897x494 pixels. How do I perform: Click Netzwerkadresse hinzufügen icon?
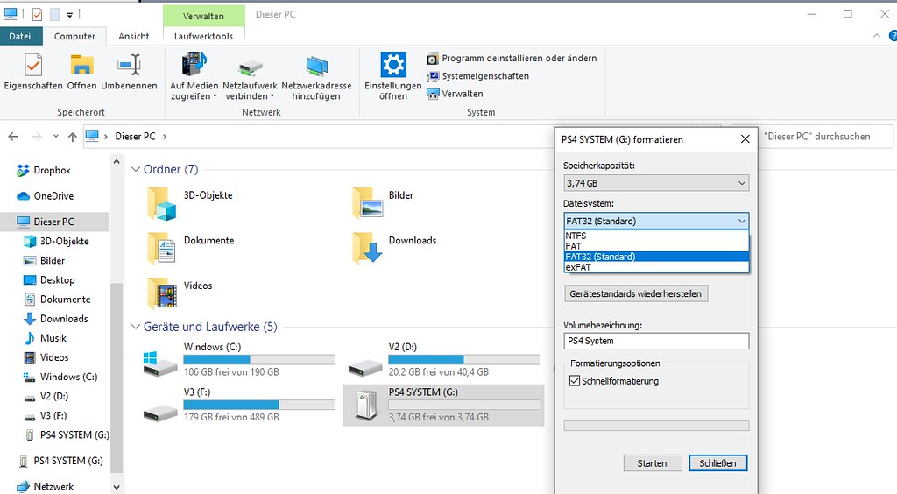click(x=316, y=67)
